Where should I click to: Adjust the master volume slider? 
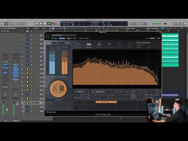click(x=160, y=23)
